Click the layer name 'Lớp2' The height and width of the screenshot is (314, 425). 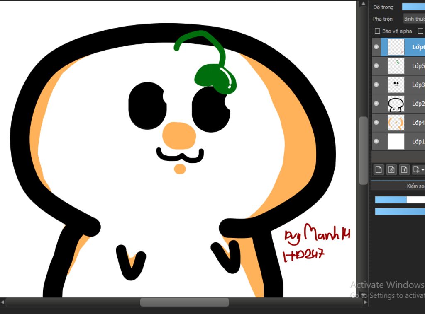click(x=418, y=104)
